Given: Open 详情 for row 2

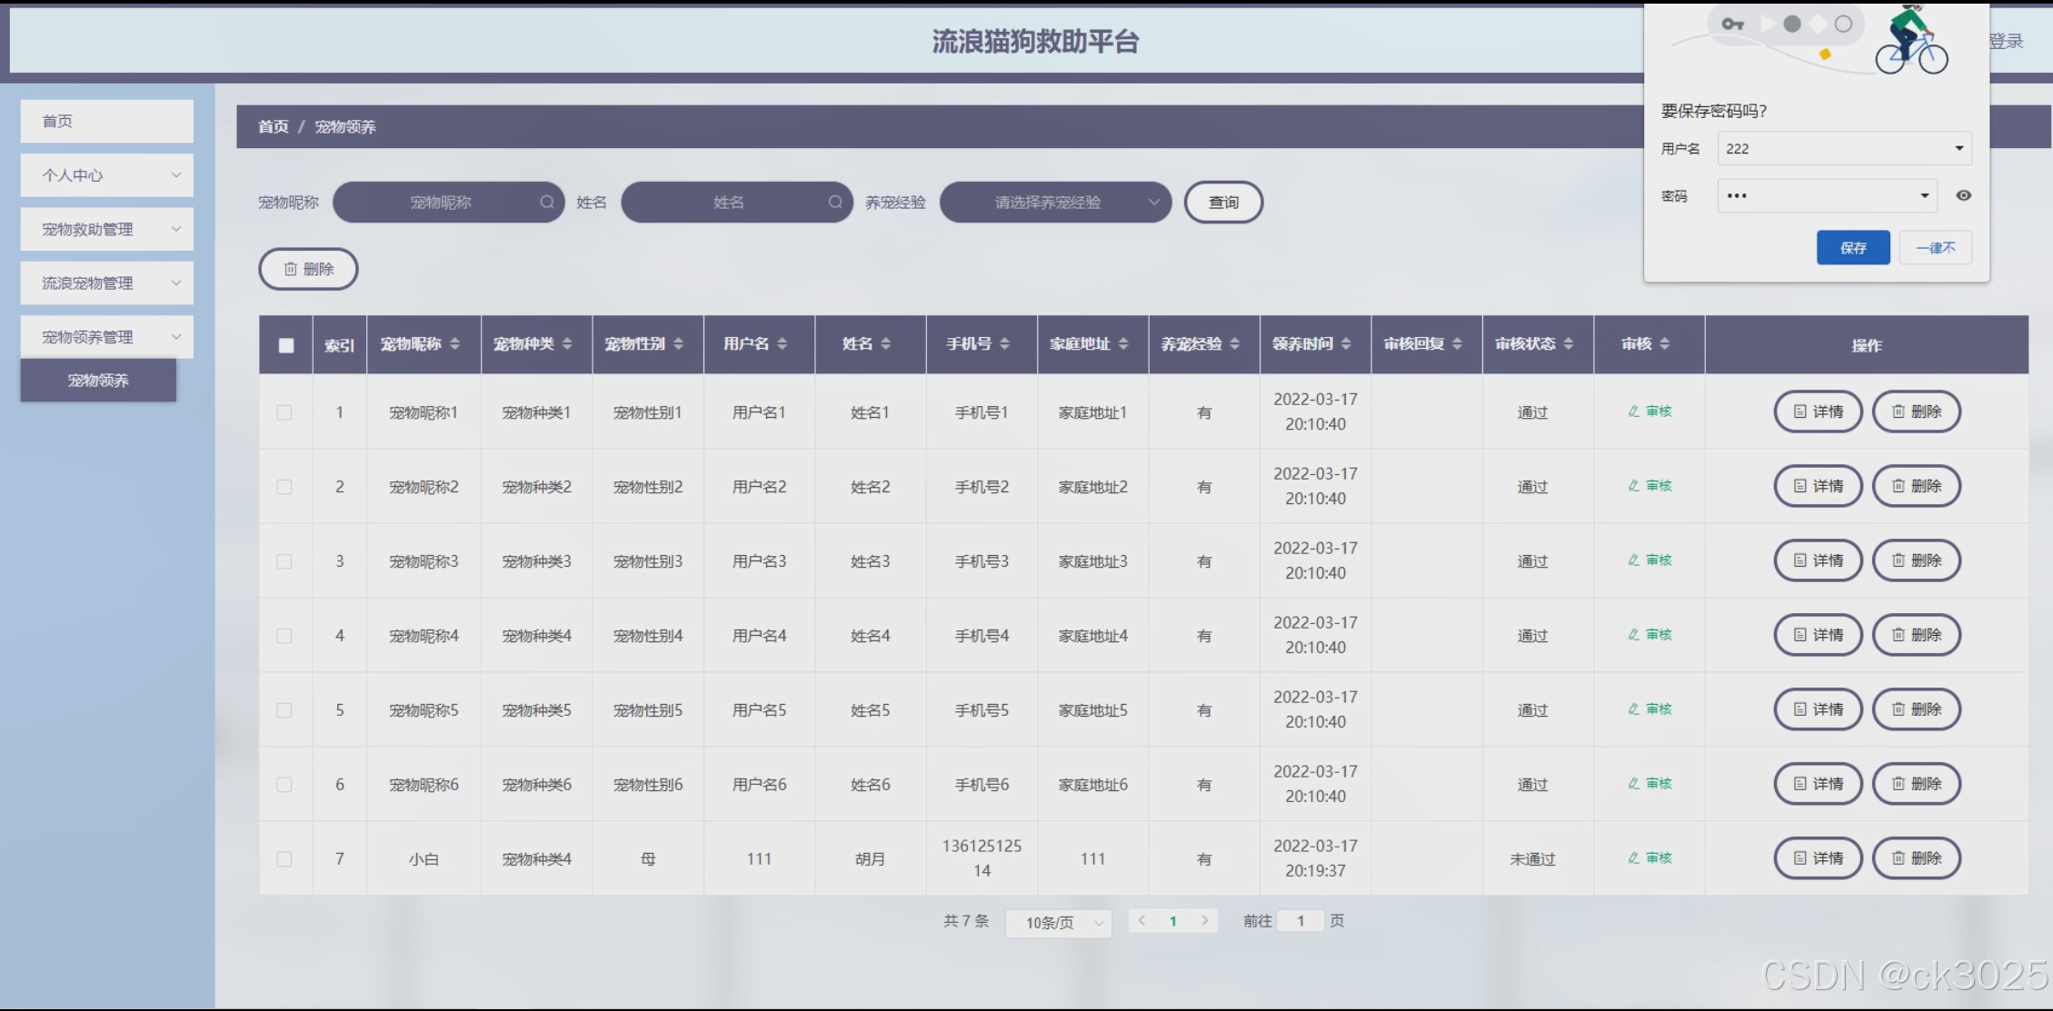Looking at the screenshot, I should [x=1818, y=486].
